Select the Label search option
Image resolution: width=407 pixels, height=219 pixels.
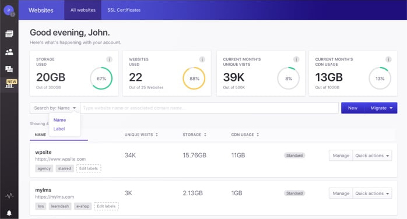59,129
